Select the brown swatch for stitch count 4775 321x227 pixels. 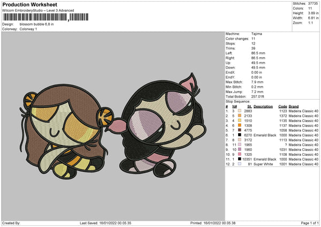tap(240, 130)
